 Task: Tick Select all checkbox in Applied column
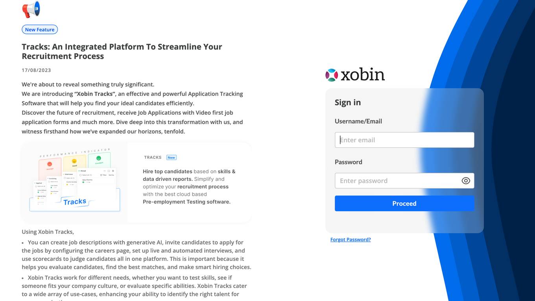click(x=36, y=186)
